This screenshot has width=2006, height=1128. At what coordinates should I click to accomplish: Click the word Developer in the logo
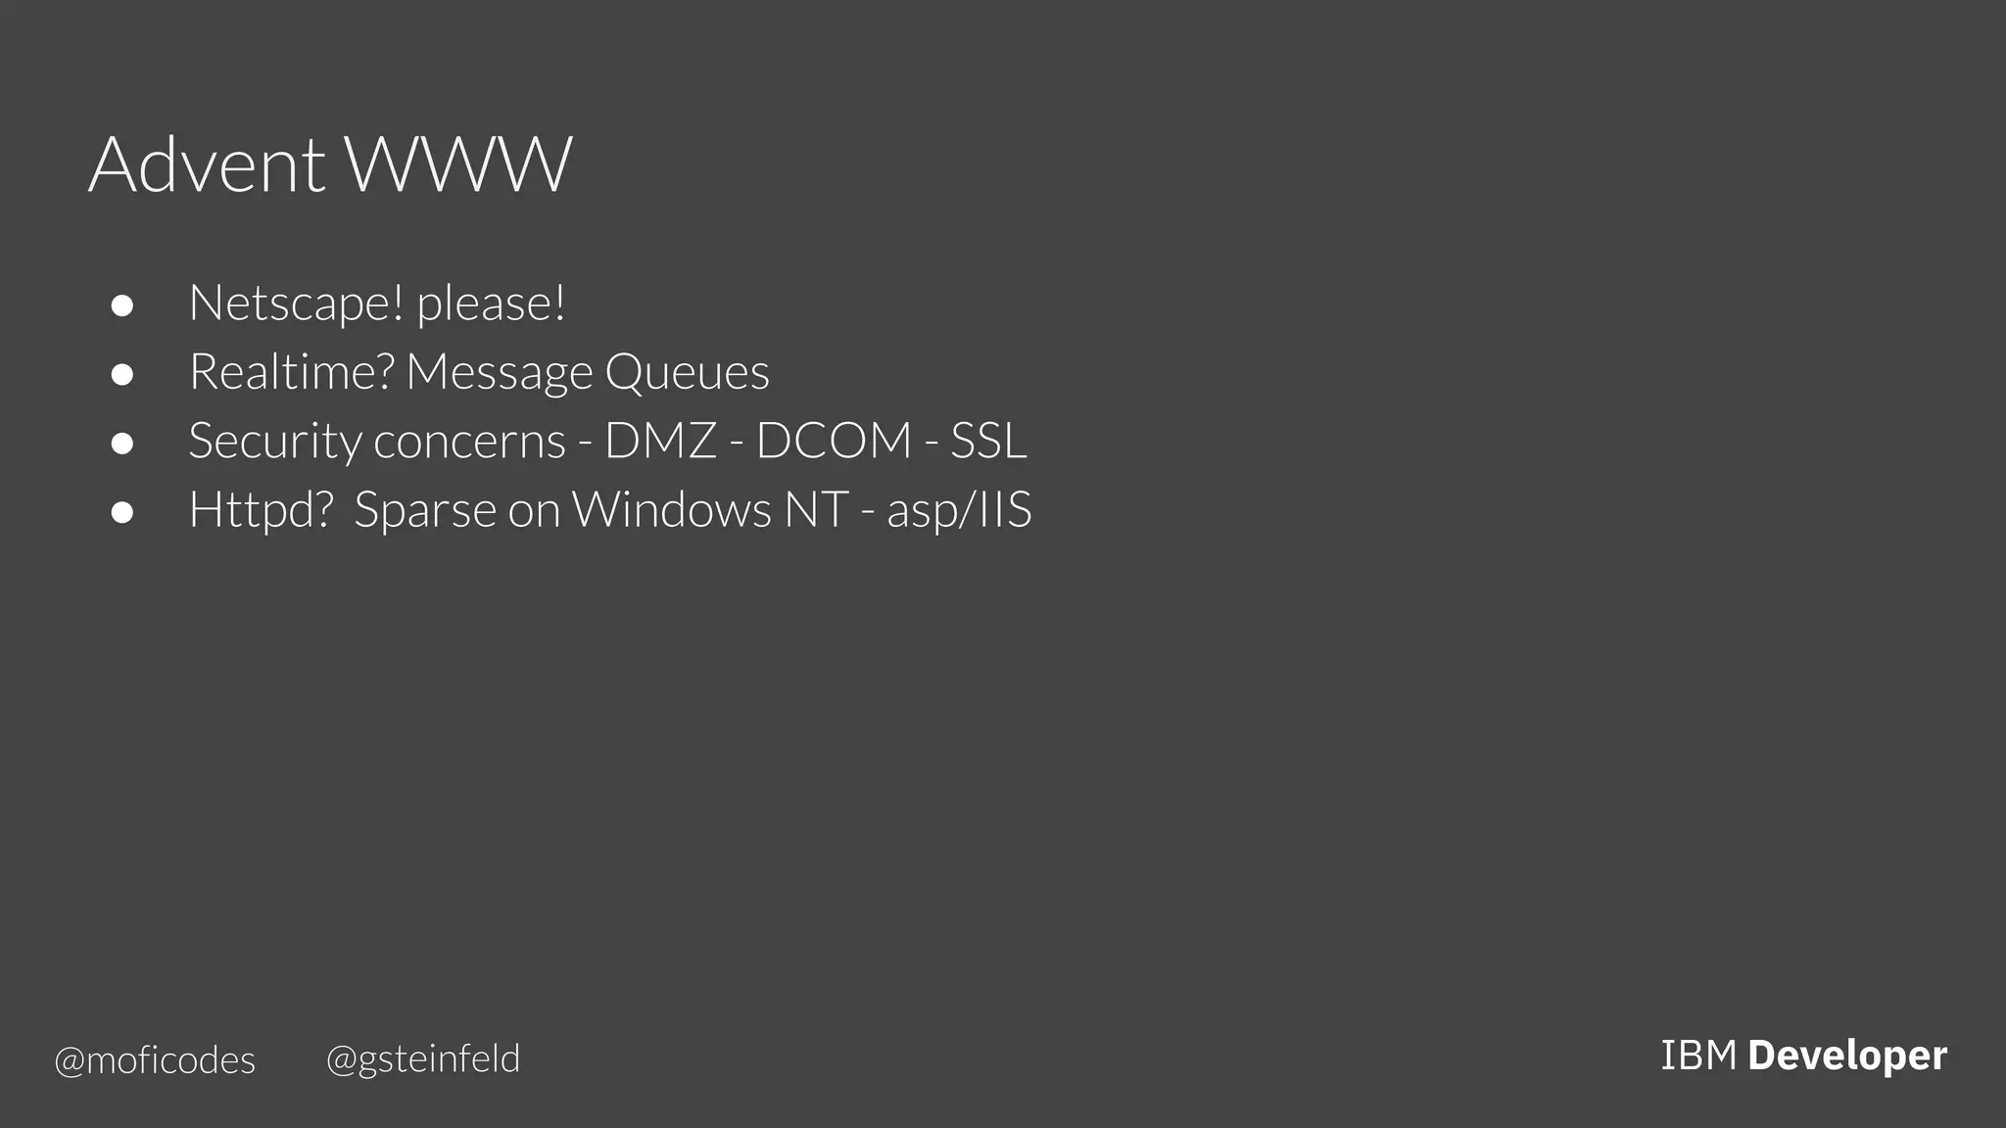(x=1847, y=1056)
